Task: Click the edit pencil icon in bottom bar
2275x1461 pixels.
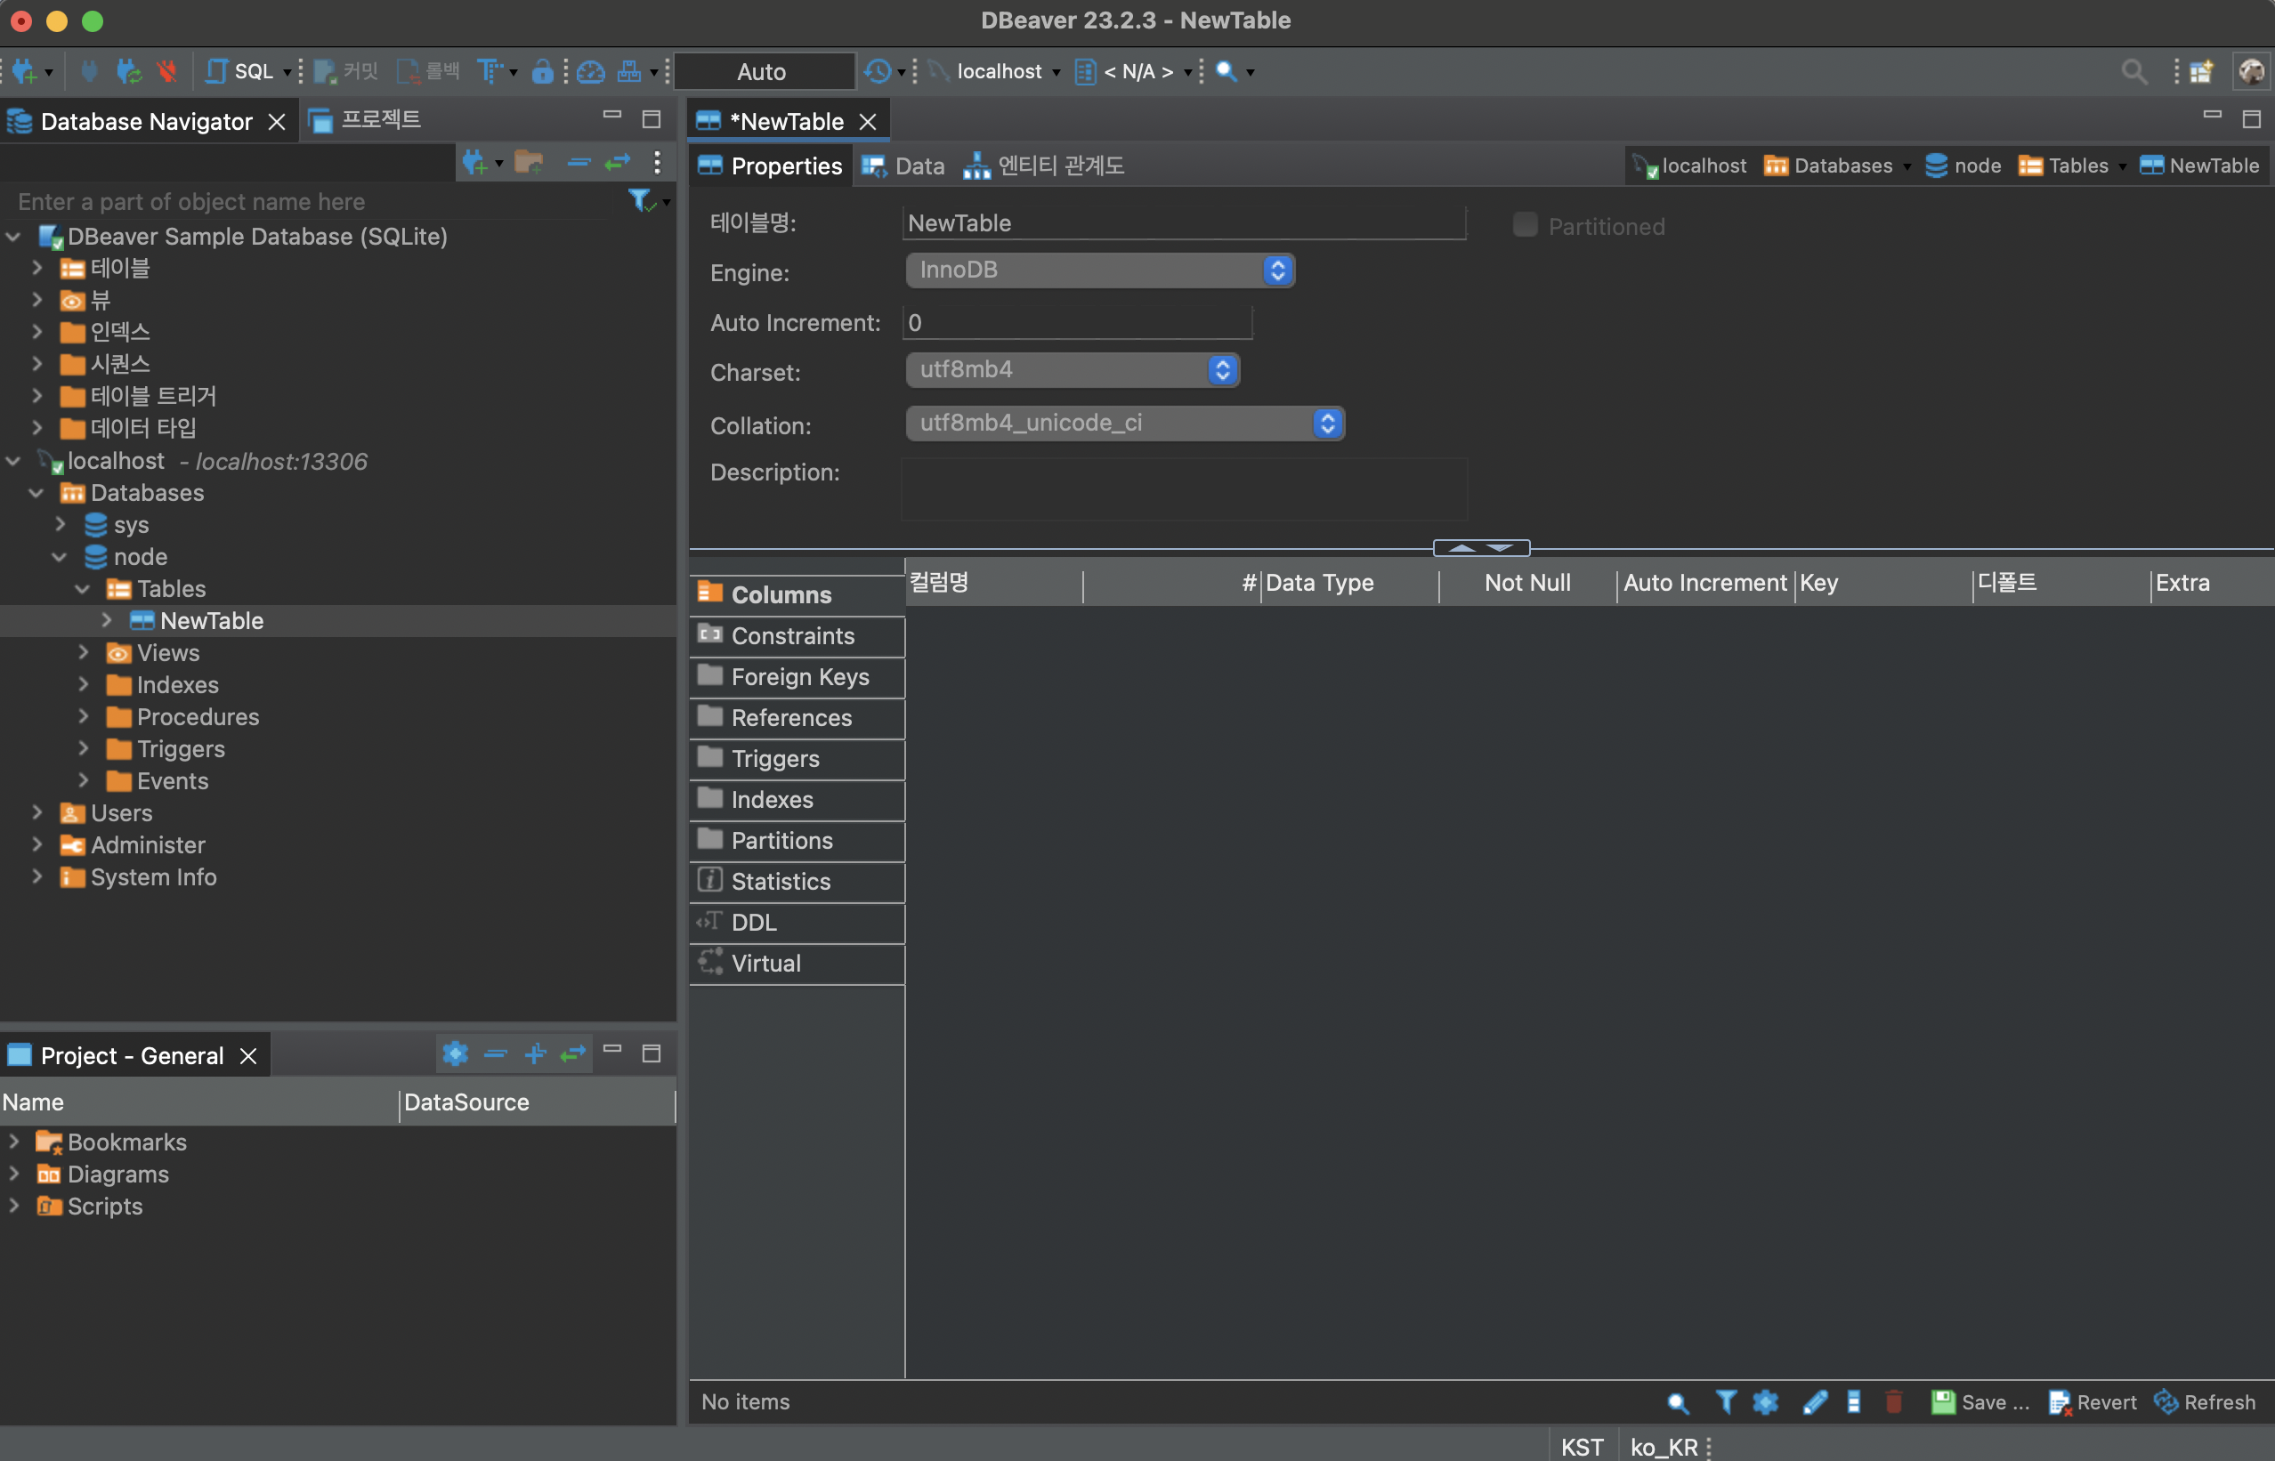Action: pyautogui.click(x=1814, y=1402)
